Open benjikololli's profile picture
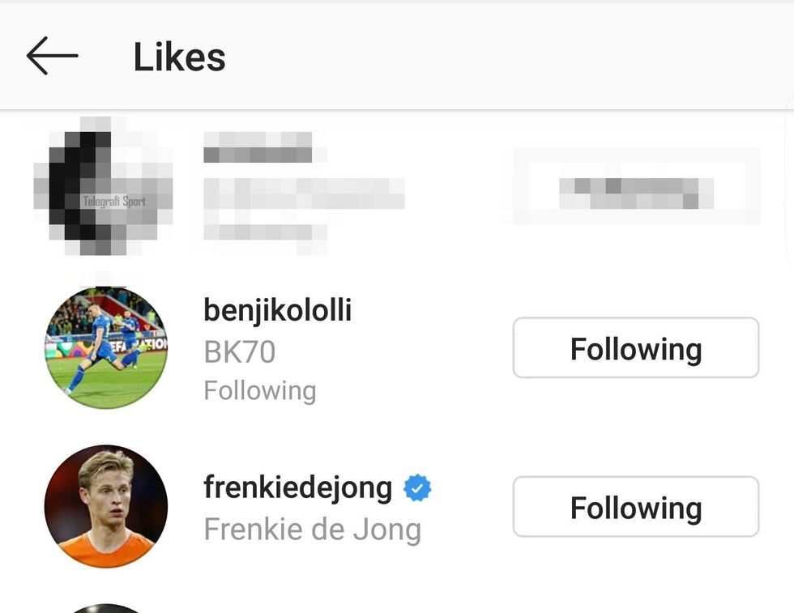The image size is (794, 613). click(105, 347)
